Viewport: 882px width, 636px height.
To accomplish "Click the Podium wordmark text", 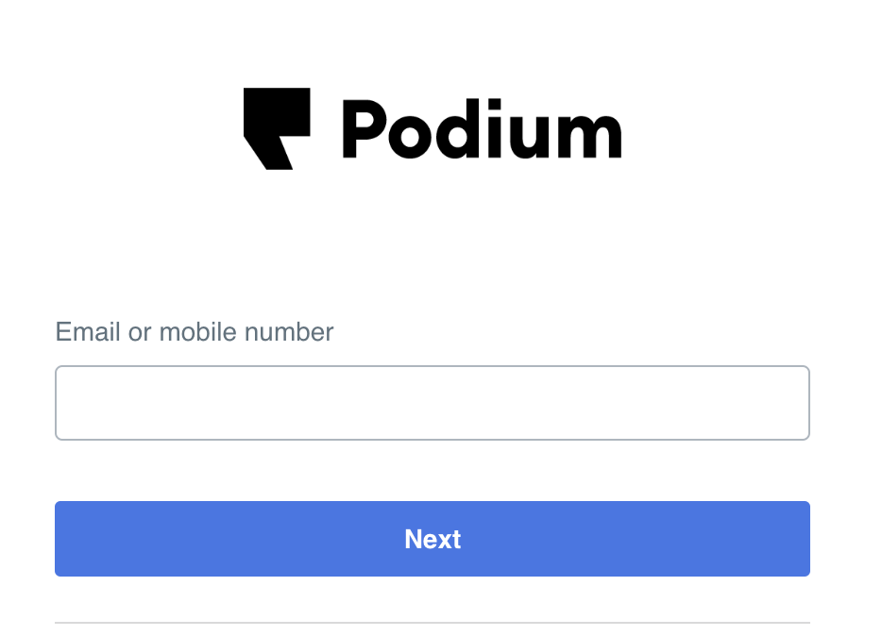I will [482, 128].
